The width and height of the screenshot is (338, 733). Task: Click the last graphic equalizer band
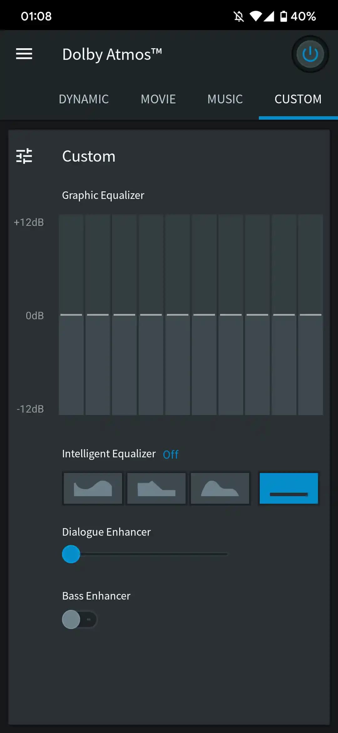[x=310, y=315]
